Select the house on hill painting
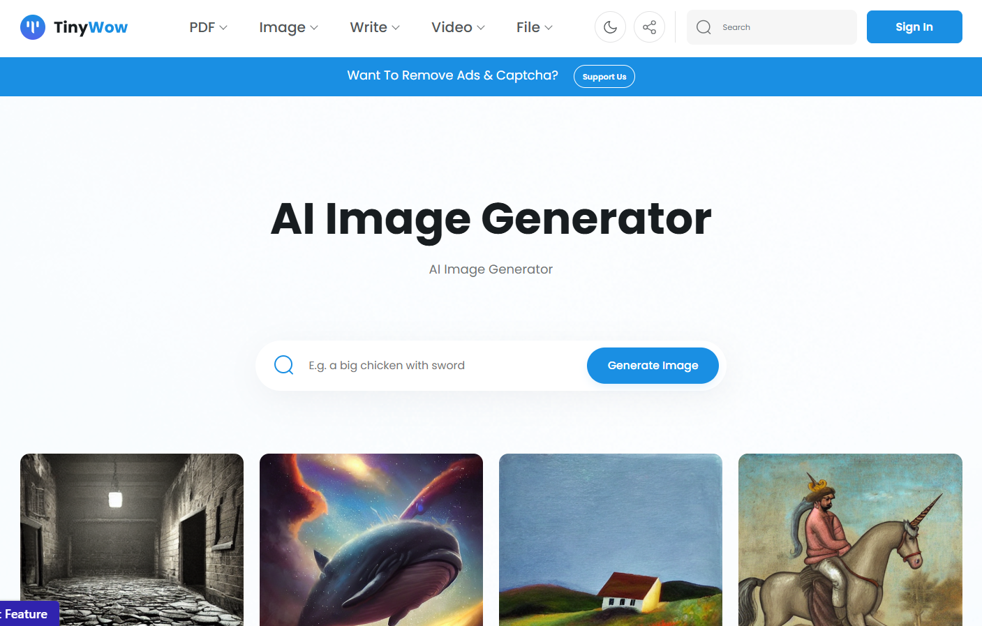This screenshot has width=982, height=626. pyautogui.click(x=611, y=539)
